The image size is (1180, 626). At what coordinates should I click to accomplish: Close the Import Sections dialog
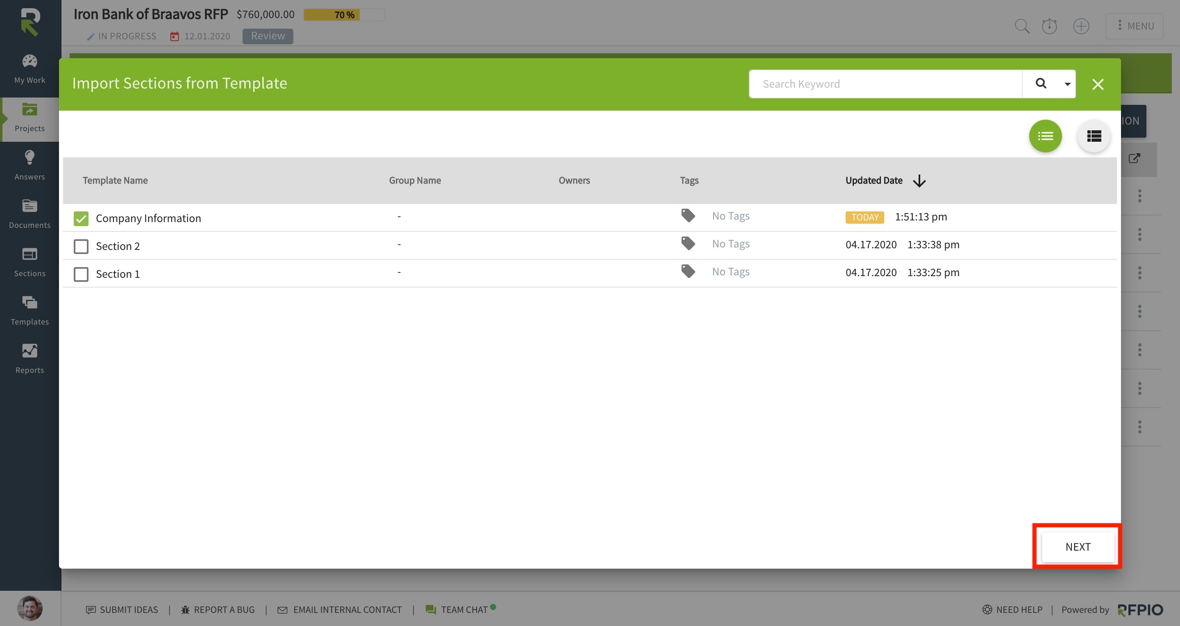[1098, 84]
